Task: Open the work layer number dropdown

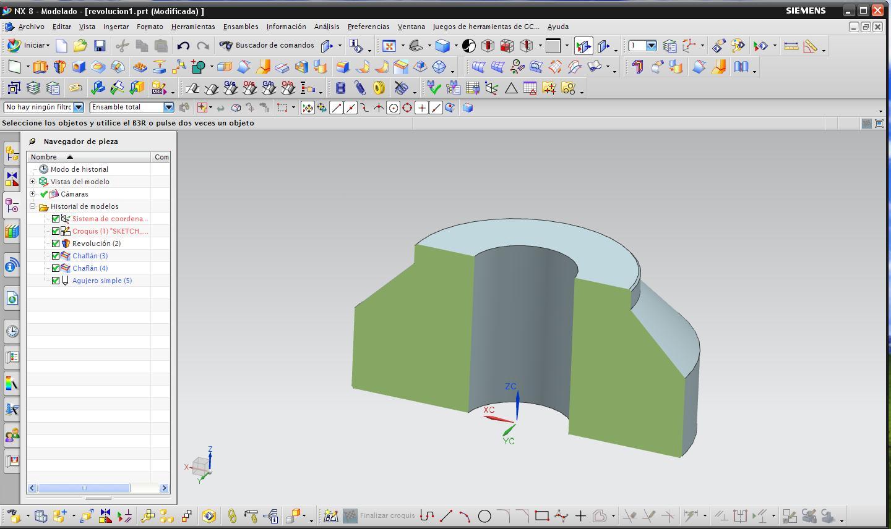Action: [652, 46]
